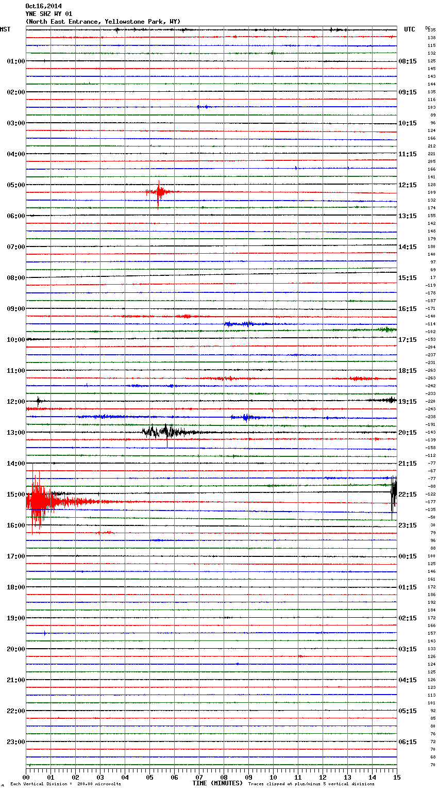The width and height of the screenshot is (438, 791).
Task: Click the UTC time label '06:15'
Action: 408,742
